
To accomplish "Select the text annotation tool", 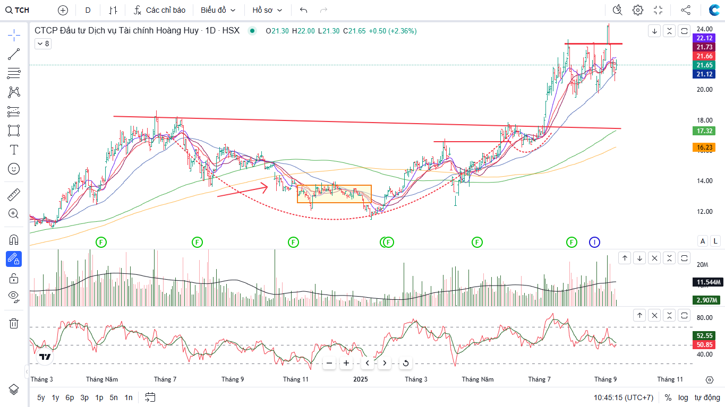I will tap(14, 150).
